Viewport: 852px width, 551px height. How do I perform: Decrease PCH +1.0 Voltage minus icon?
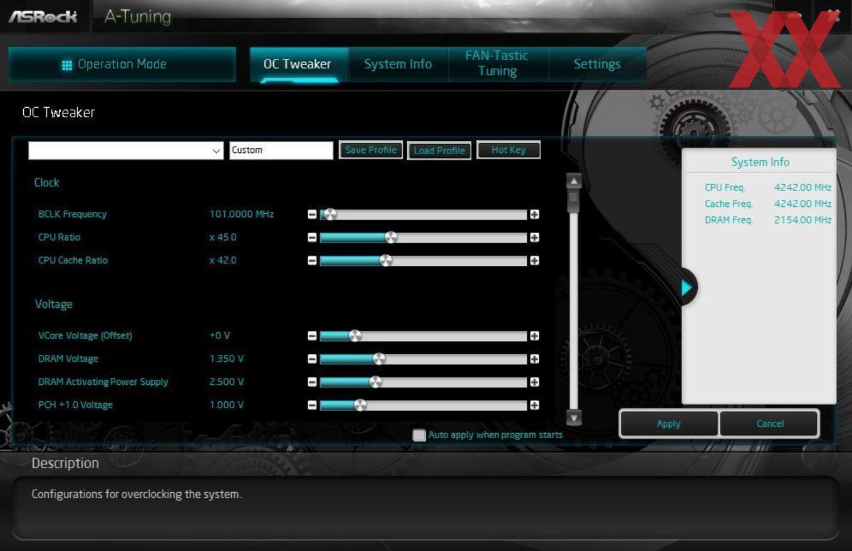(x=312, y=406)
